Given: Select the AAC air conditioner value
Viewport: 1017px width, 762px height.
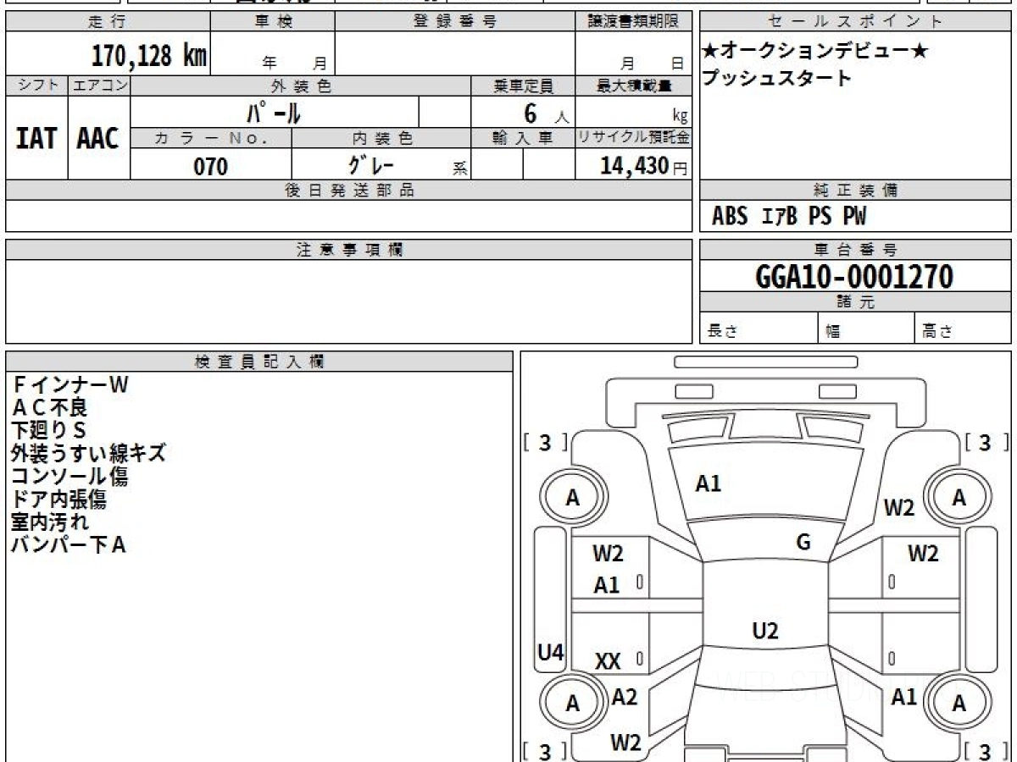Looking at the screenshot, I should coord(98,139).
